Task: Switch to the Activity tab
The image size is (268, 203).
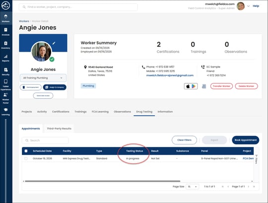Action: click(x=42, y=112)
